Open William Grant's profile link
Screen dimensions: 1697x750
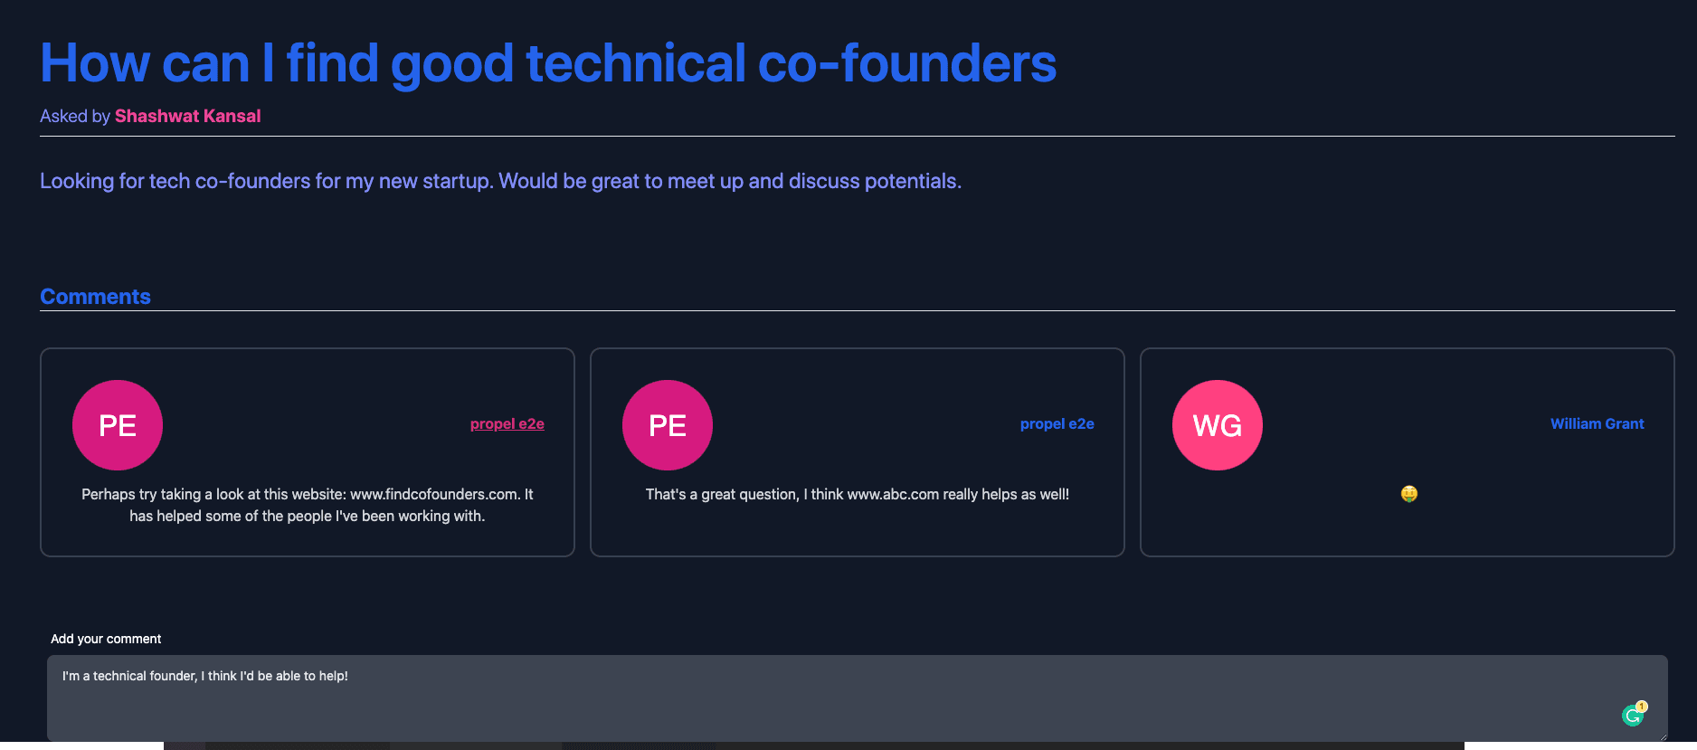click(1597, 423)
